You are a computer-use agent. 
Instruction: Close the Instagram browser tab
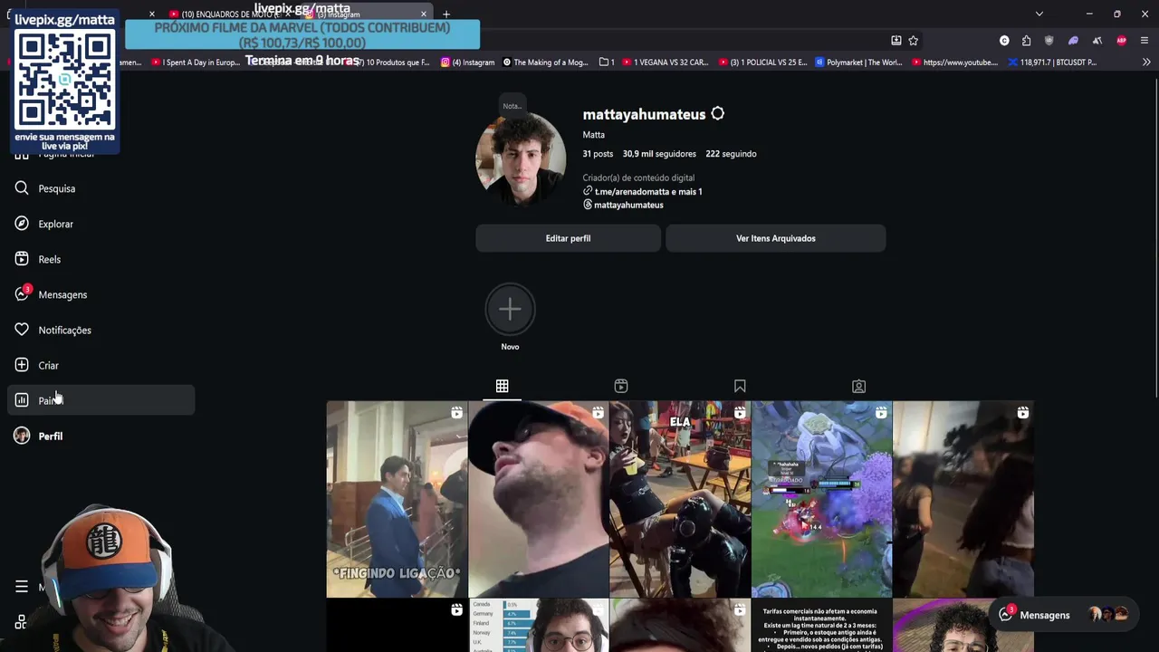423,14
